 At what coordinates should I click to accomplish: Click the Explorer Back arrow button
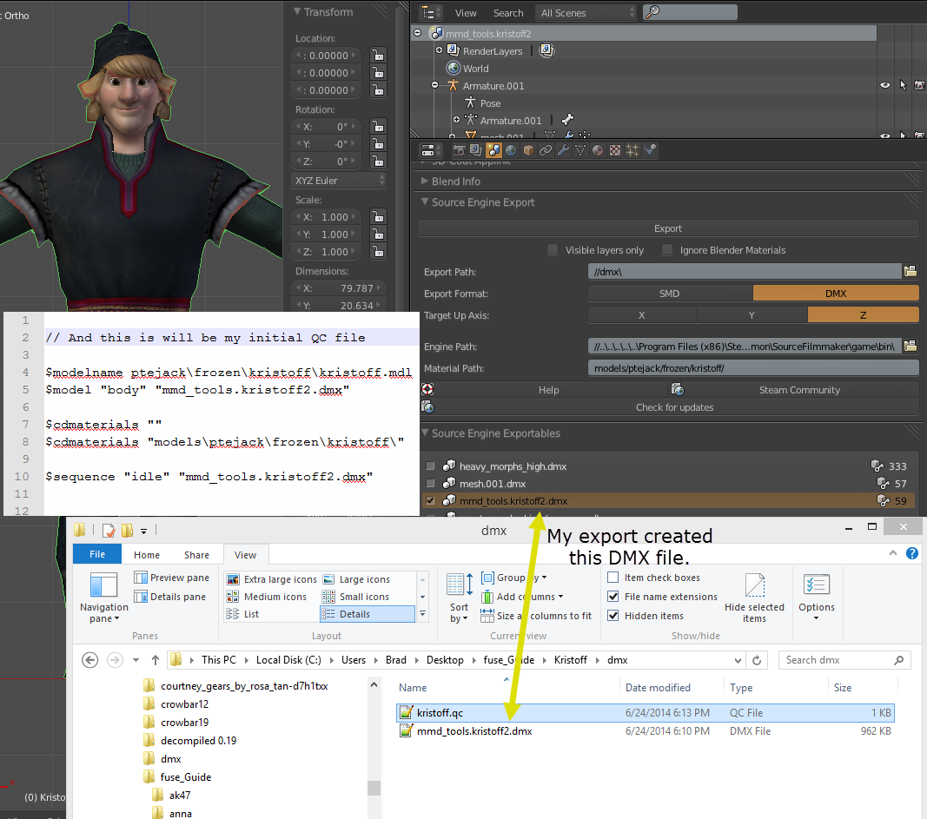point(89,659)
